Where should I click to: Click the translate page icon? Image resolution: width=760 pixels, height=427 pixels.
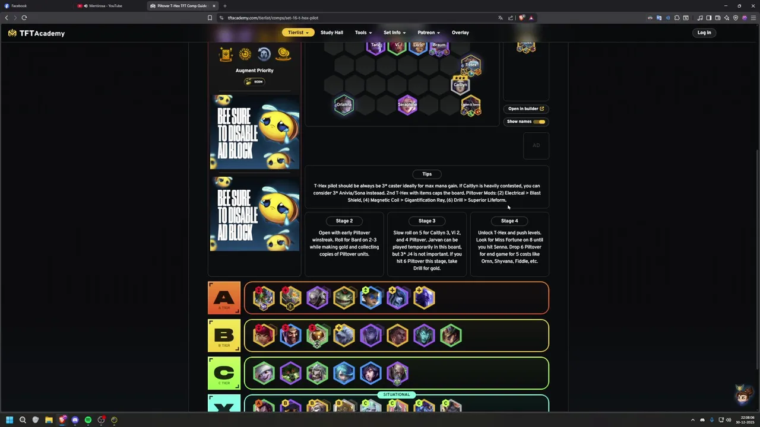click(x=501, y=18)
